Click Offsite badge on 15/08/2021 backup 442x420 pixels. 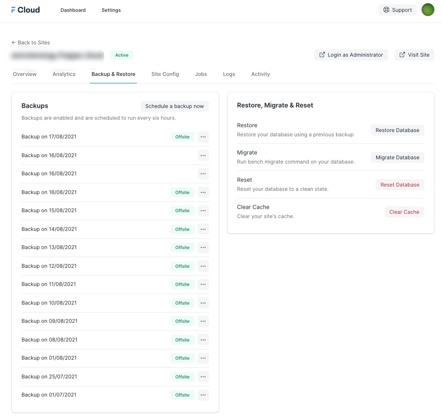[x=182, y=211]
